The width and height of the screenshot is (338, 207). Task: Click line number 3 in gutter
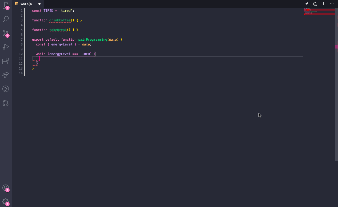tap(22, 20)
